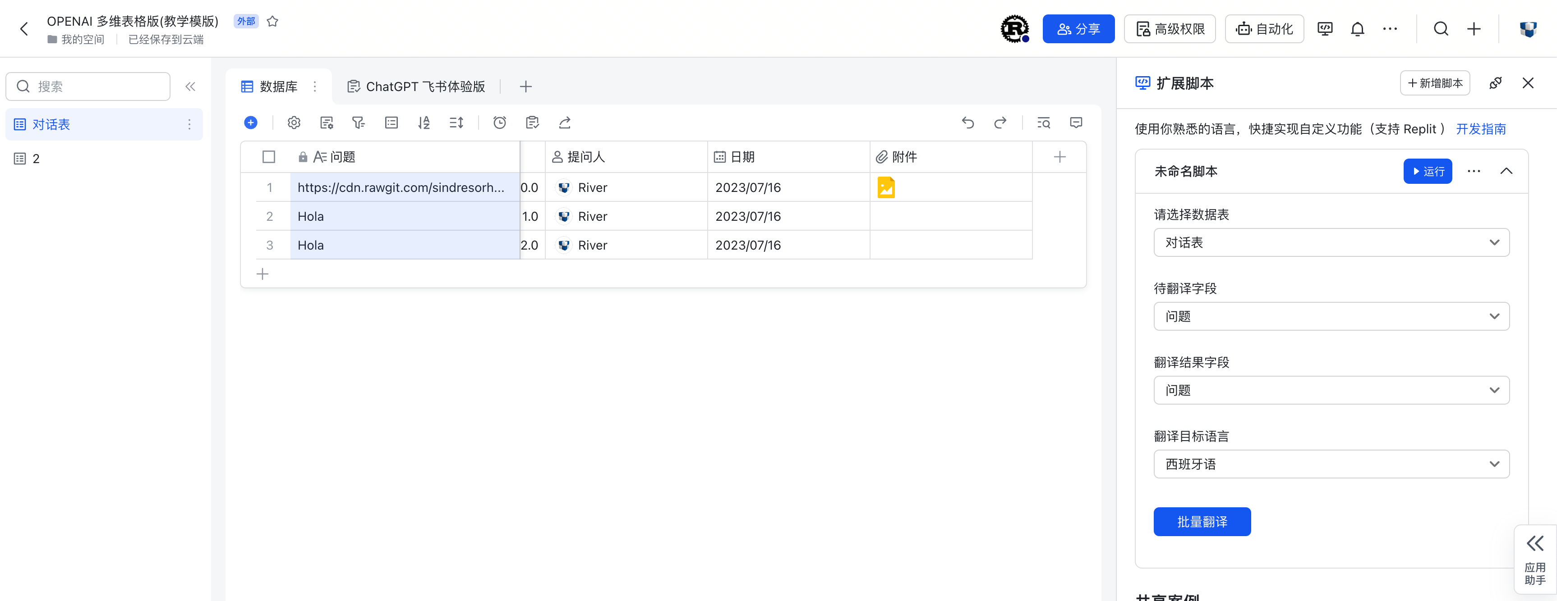1557x601 pixels.
Task: Open the 对话表 more options menu
Action: (x=189, y=124)
